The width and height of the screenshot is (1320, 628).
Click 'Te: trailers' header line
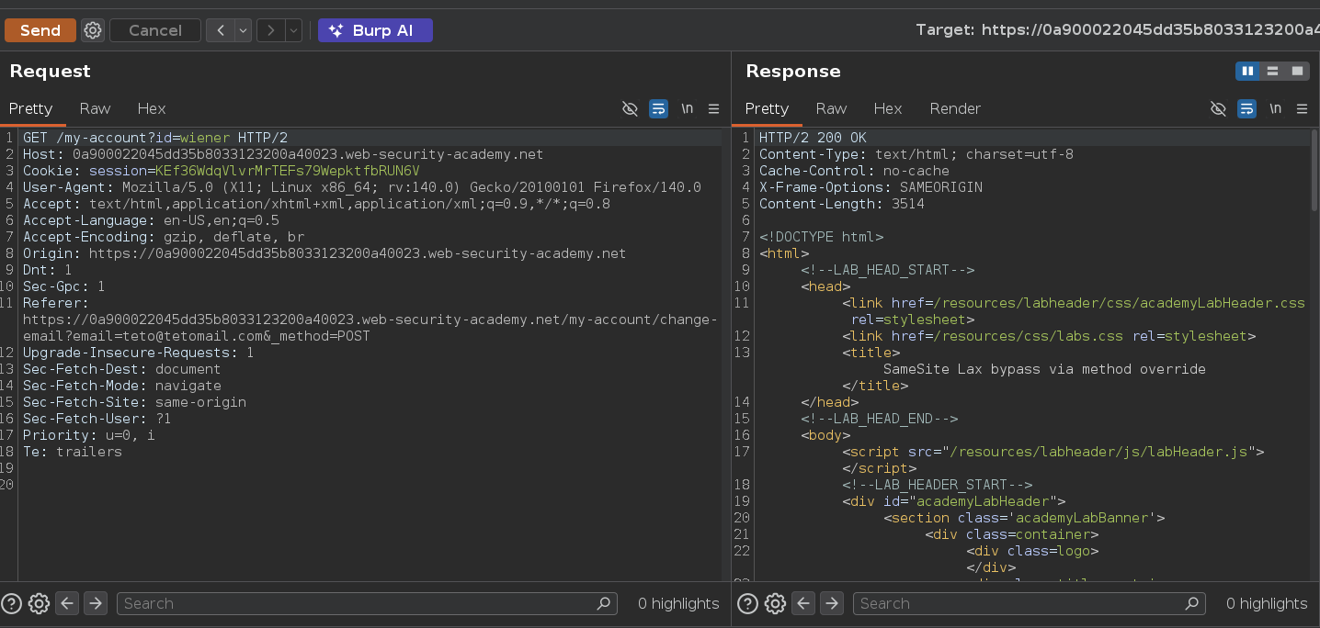tap(73, 452)
